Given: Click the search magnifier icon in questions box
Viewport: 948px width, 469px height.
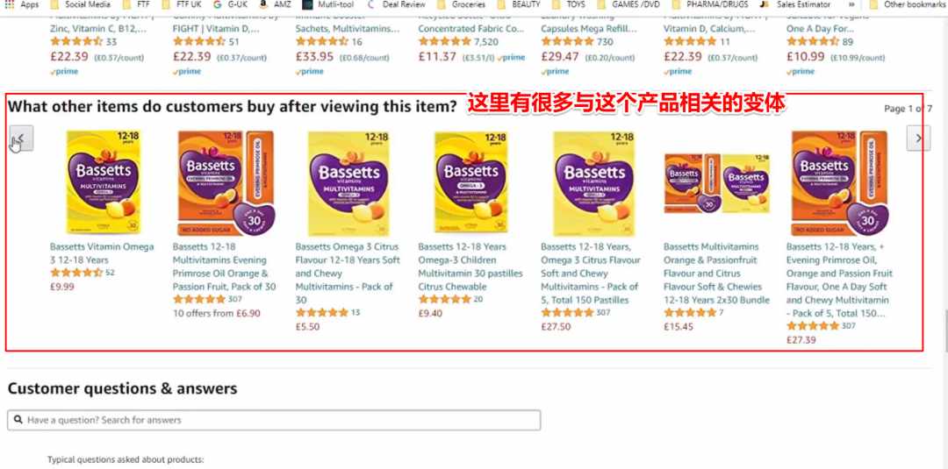Looking at the screenshot, I should (18, 420).
